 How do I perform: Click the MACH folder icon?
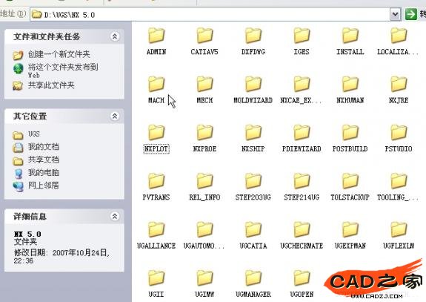pyautogui.click(x=156, y=84)
